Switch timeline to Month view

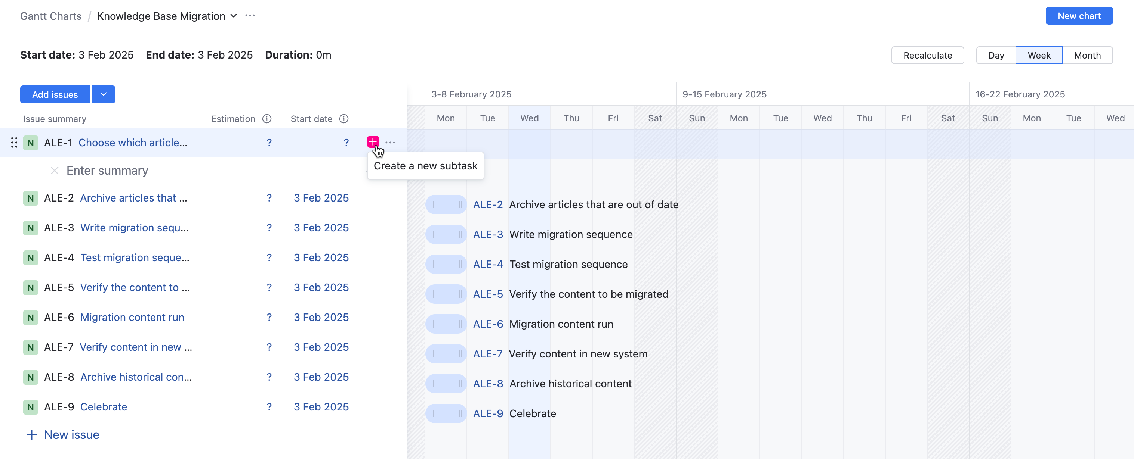1087,55
